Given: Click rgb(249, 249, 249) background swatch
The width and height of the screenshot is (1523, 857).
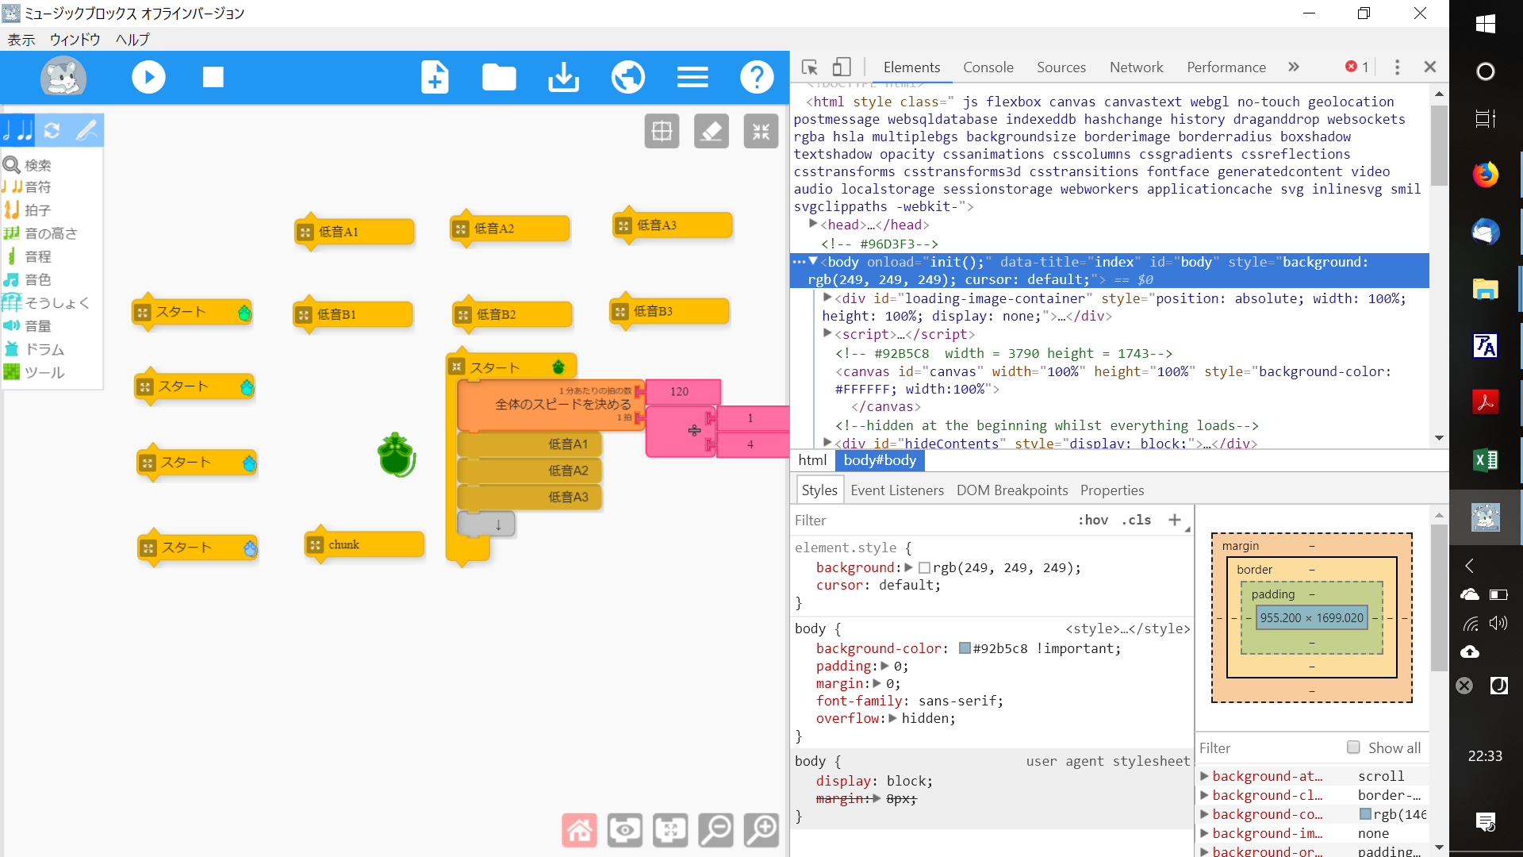Looking at the screenshot, I should pos(924,567).
